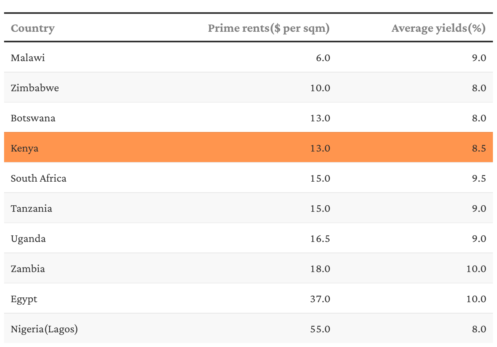Click the Tanzania country cell
Image resolution: width=497 pixels, height=347 pixels.
click(31, 209)
